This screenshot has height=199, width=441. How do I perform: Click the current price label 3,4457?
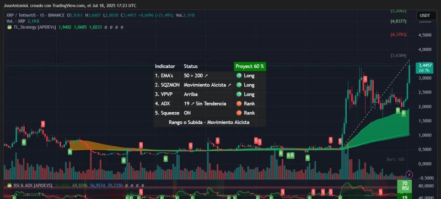coord(424,65)
